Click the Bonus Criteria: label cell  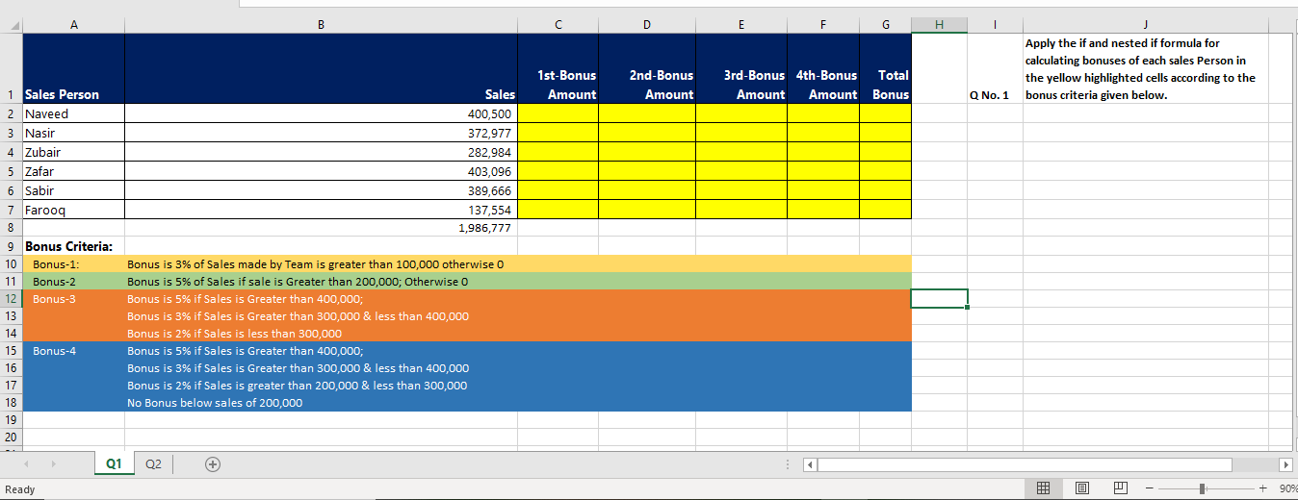click(73, 246)
